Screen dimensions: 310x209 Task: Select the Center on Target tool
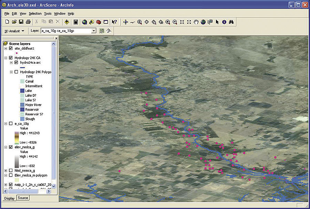coord(147,22)
